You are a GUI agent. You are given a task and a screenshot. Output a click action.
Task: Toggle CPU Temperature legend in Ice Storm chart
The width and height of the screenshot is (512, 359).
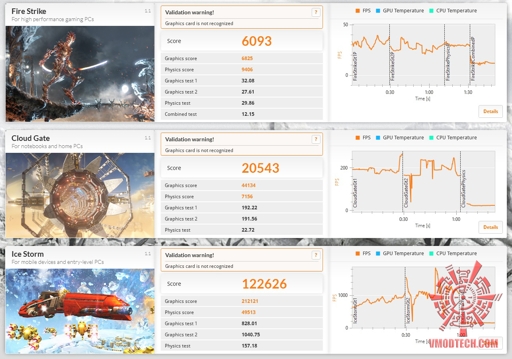[x=453, y=254]
